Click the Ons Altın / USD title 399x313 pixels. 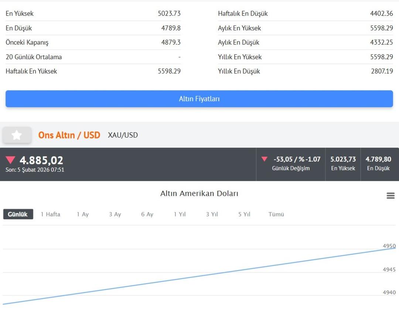(69, 135)
